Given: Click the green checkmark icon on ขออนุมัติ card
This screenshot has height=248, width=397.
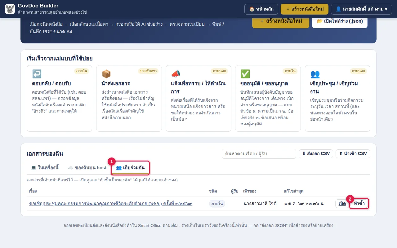Looking at the screenshot, I should pyautogui.click(x=245, y=74).
